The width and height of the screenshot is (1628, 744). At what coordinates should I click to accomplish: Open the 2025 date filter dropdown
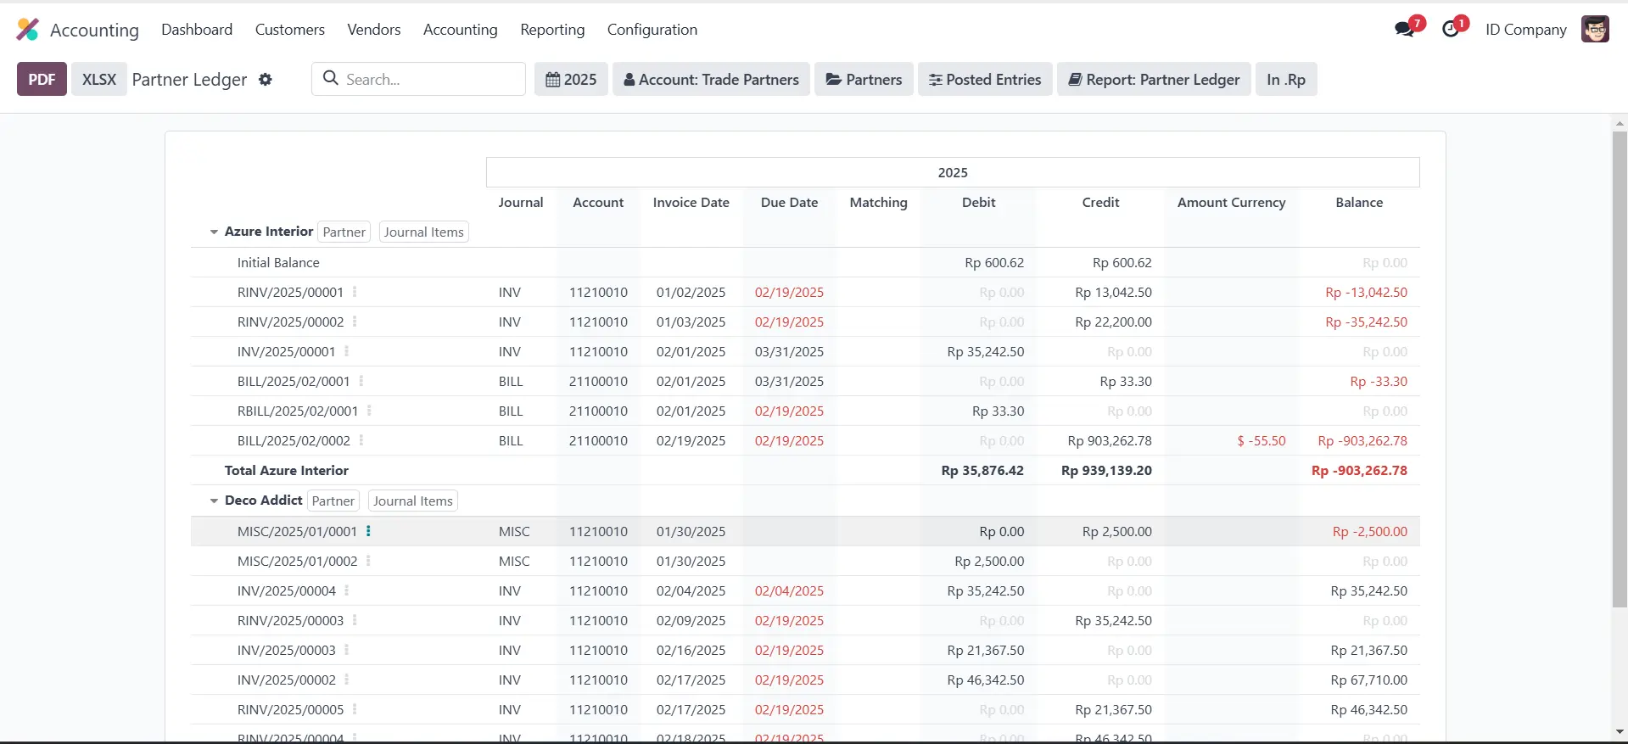coord(571,79)
